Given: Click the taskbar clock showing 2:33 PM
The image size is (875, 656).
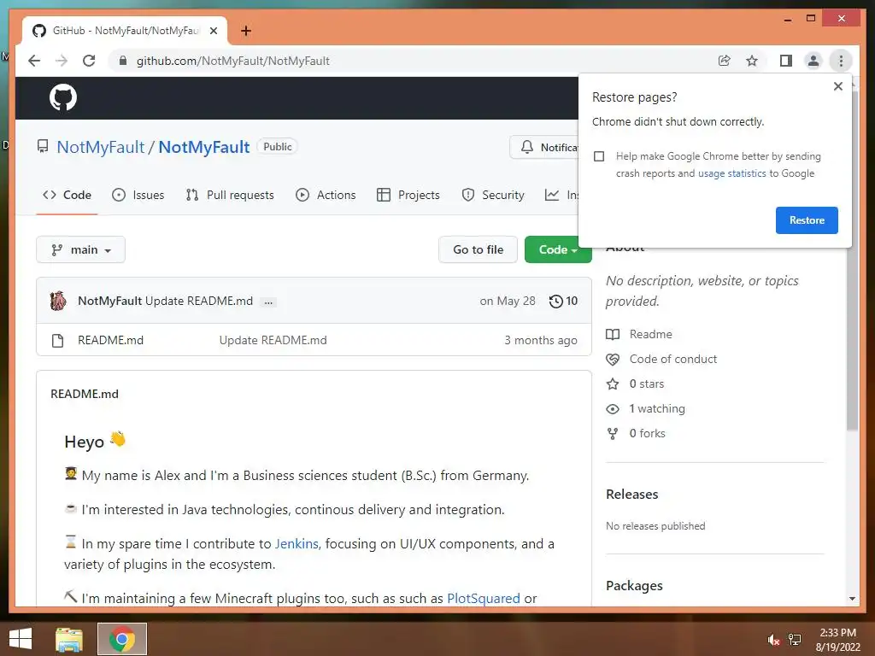Looking at the screenshot, I should [837, 640].
